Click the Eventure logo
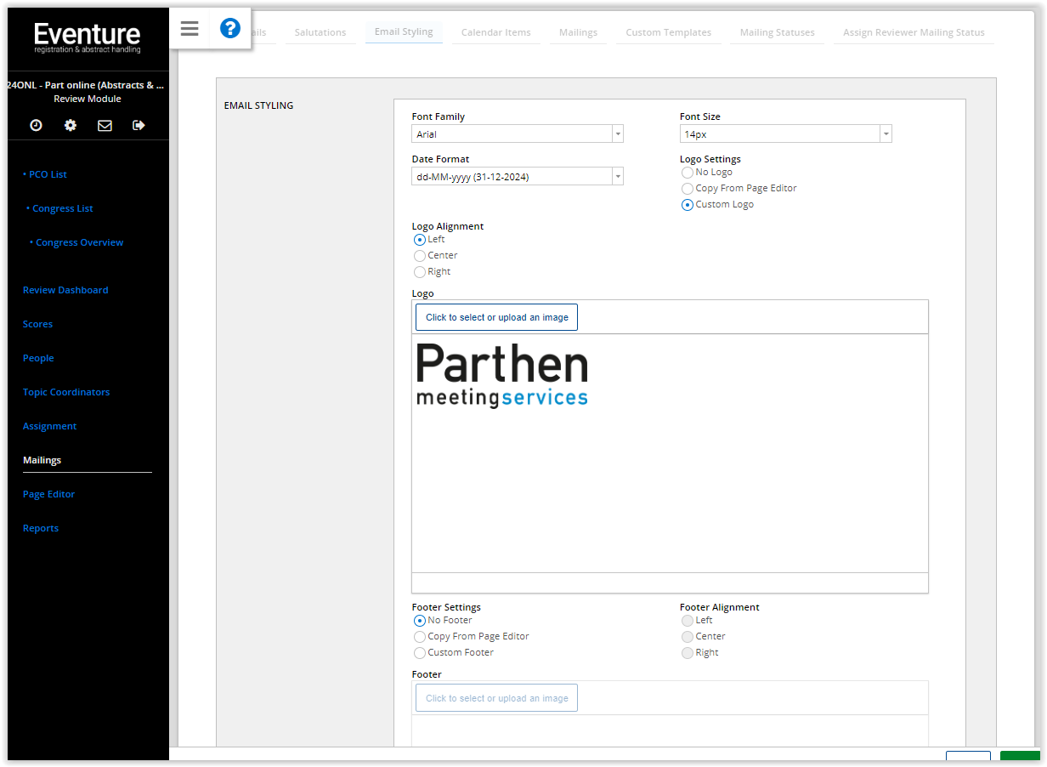The width and height of the screenshot is (1047, 767). tap(88, 37)
